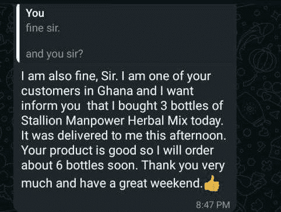Click "I am also fine, Sir." text
The height and width of the screenshot is (212, 281).
[69, 76]
